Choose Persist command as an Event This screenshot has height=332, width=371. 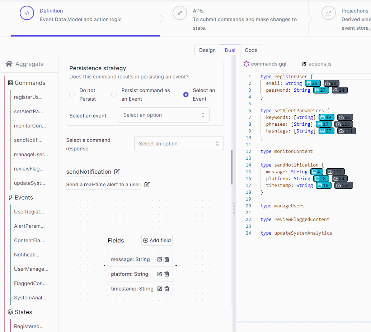pos(114,95)
